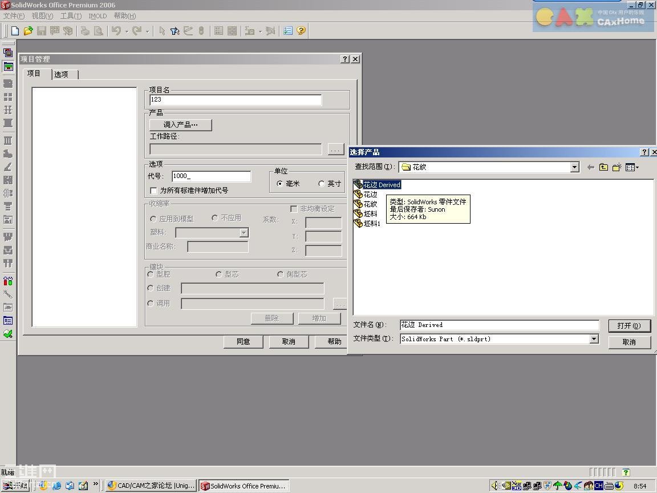Click the 开始 Start button
Image resolution: width=657 pixels, height=493 pixels.
click(15, 486)
